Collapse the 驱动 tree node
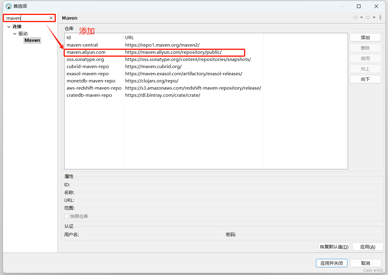This screenshot has width=388, height=275. (x=15, y=34)
